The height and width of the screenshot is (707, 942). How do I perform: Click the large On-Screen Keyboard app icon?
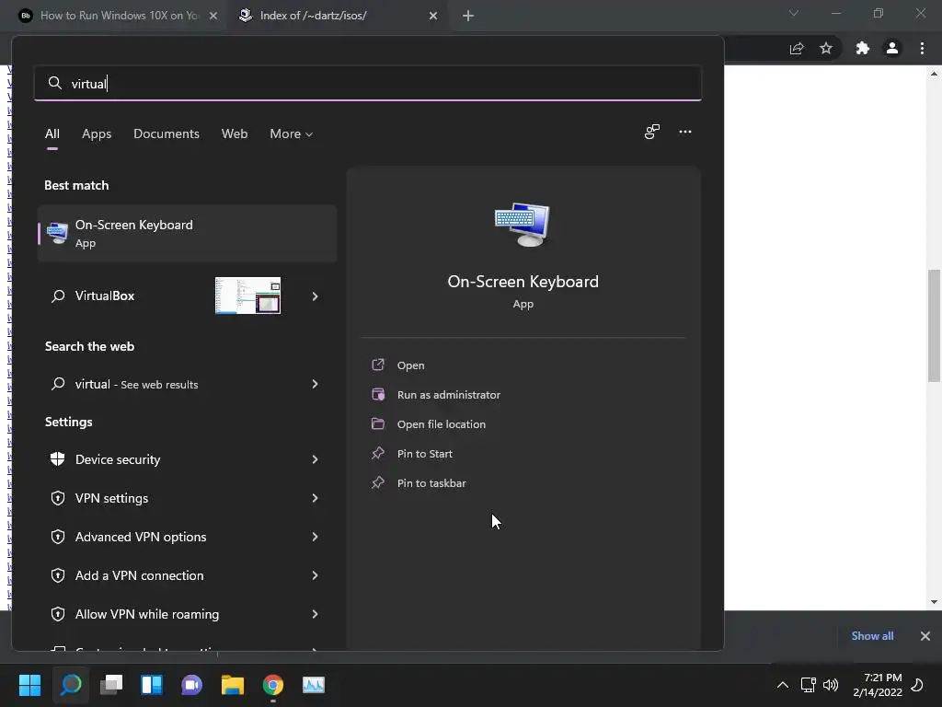pos(523,225)
